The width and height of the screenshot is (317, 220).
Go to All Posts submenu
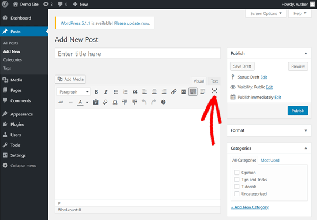10,43
